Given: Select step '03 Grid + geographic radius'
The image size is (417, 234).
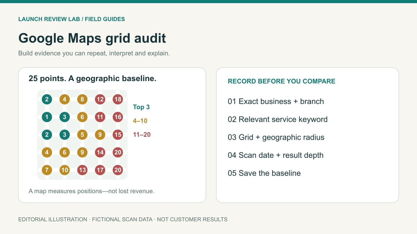Looking at the screenshot, I should click(276, 137).
